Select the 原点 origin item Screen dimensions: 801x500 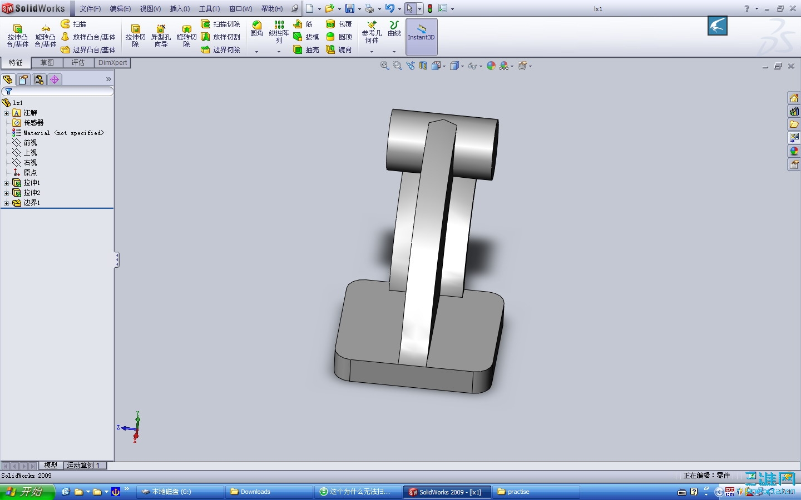coord(25,173)
